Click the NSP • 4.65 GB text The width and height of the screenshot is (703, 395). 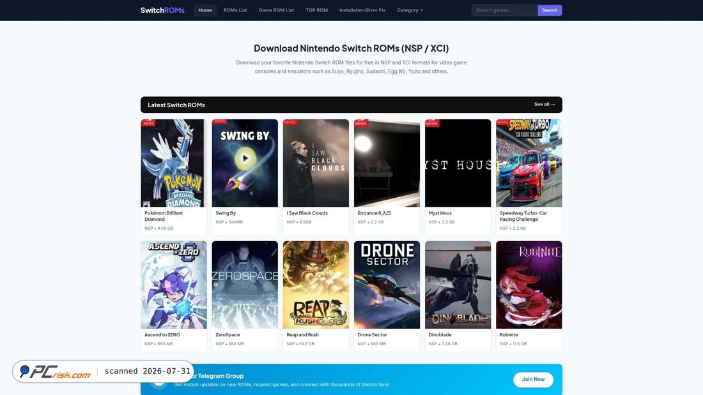[158, 228]
